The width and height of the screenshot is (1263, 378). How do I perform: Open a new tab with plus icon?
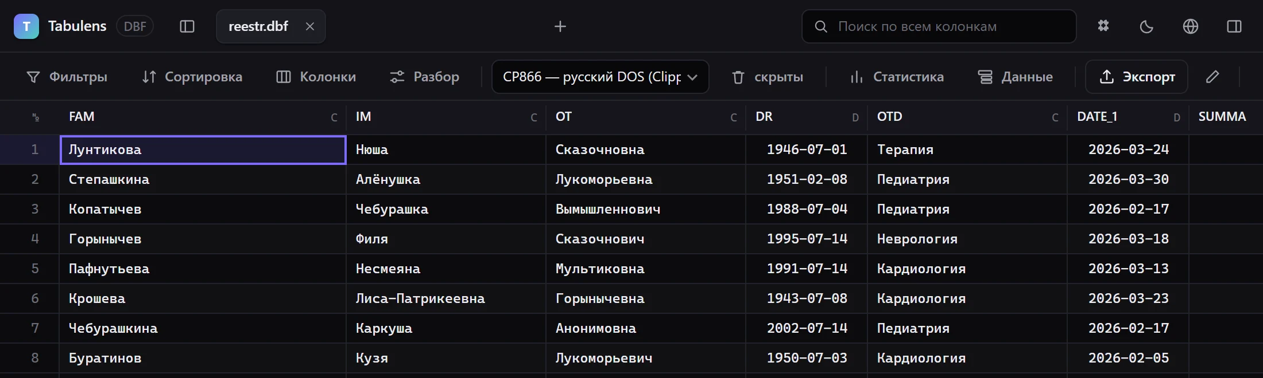pos(560,26)
